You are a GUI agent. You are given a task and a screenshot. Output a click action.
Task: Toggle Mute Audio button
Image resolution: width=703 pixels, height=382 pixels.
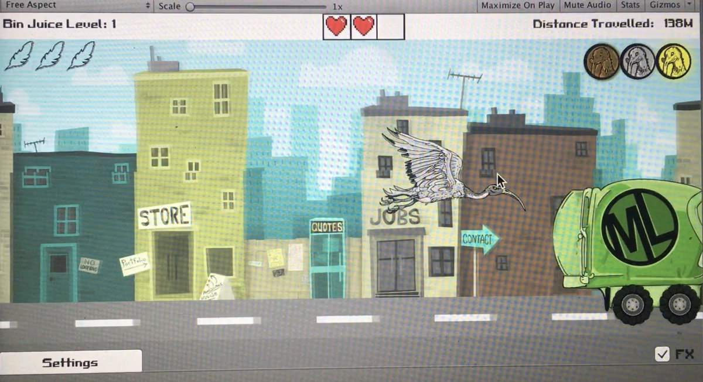tap(588, 5)
